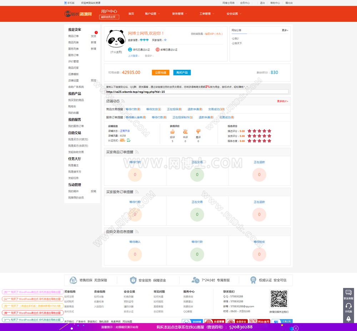Click the email verified (邮箱已通过认证) icon
357x331 pixels.
157,50
